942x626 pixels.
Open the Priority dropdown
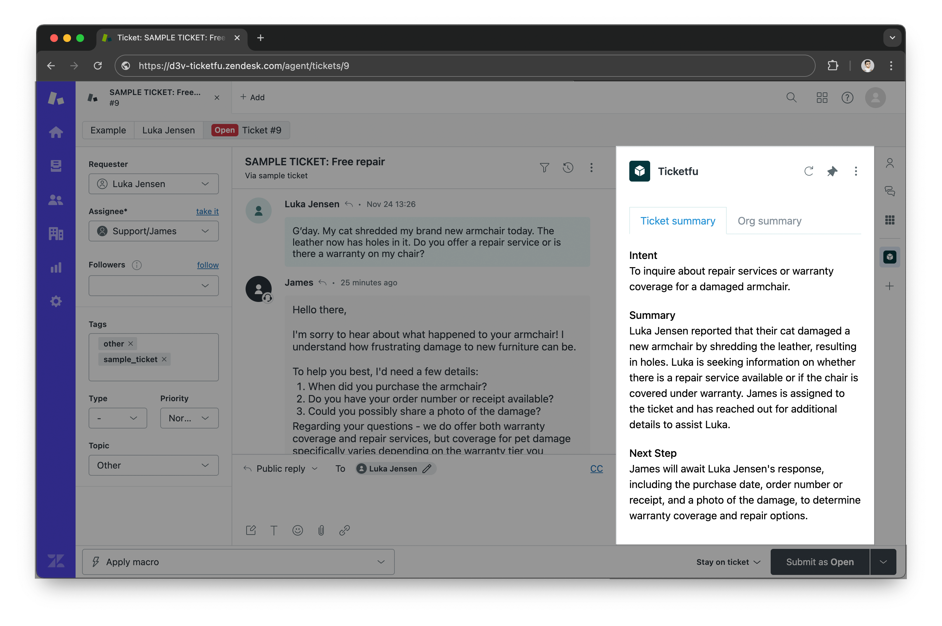[189, 418]
